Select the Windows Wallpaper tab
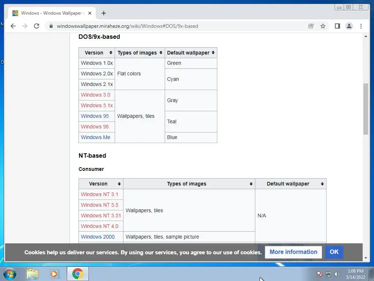374x281 pixels. point(52,13)
